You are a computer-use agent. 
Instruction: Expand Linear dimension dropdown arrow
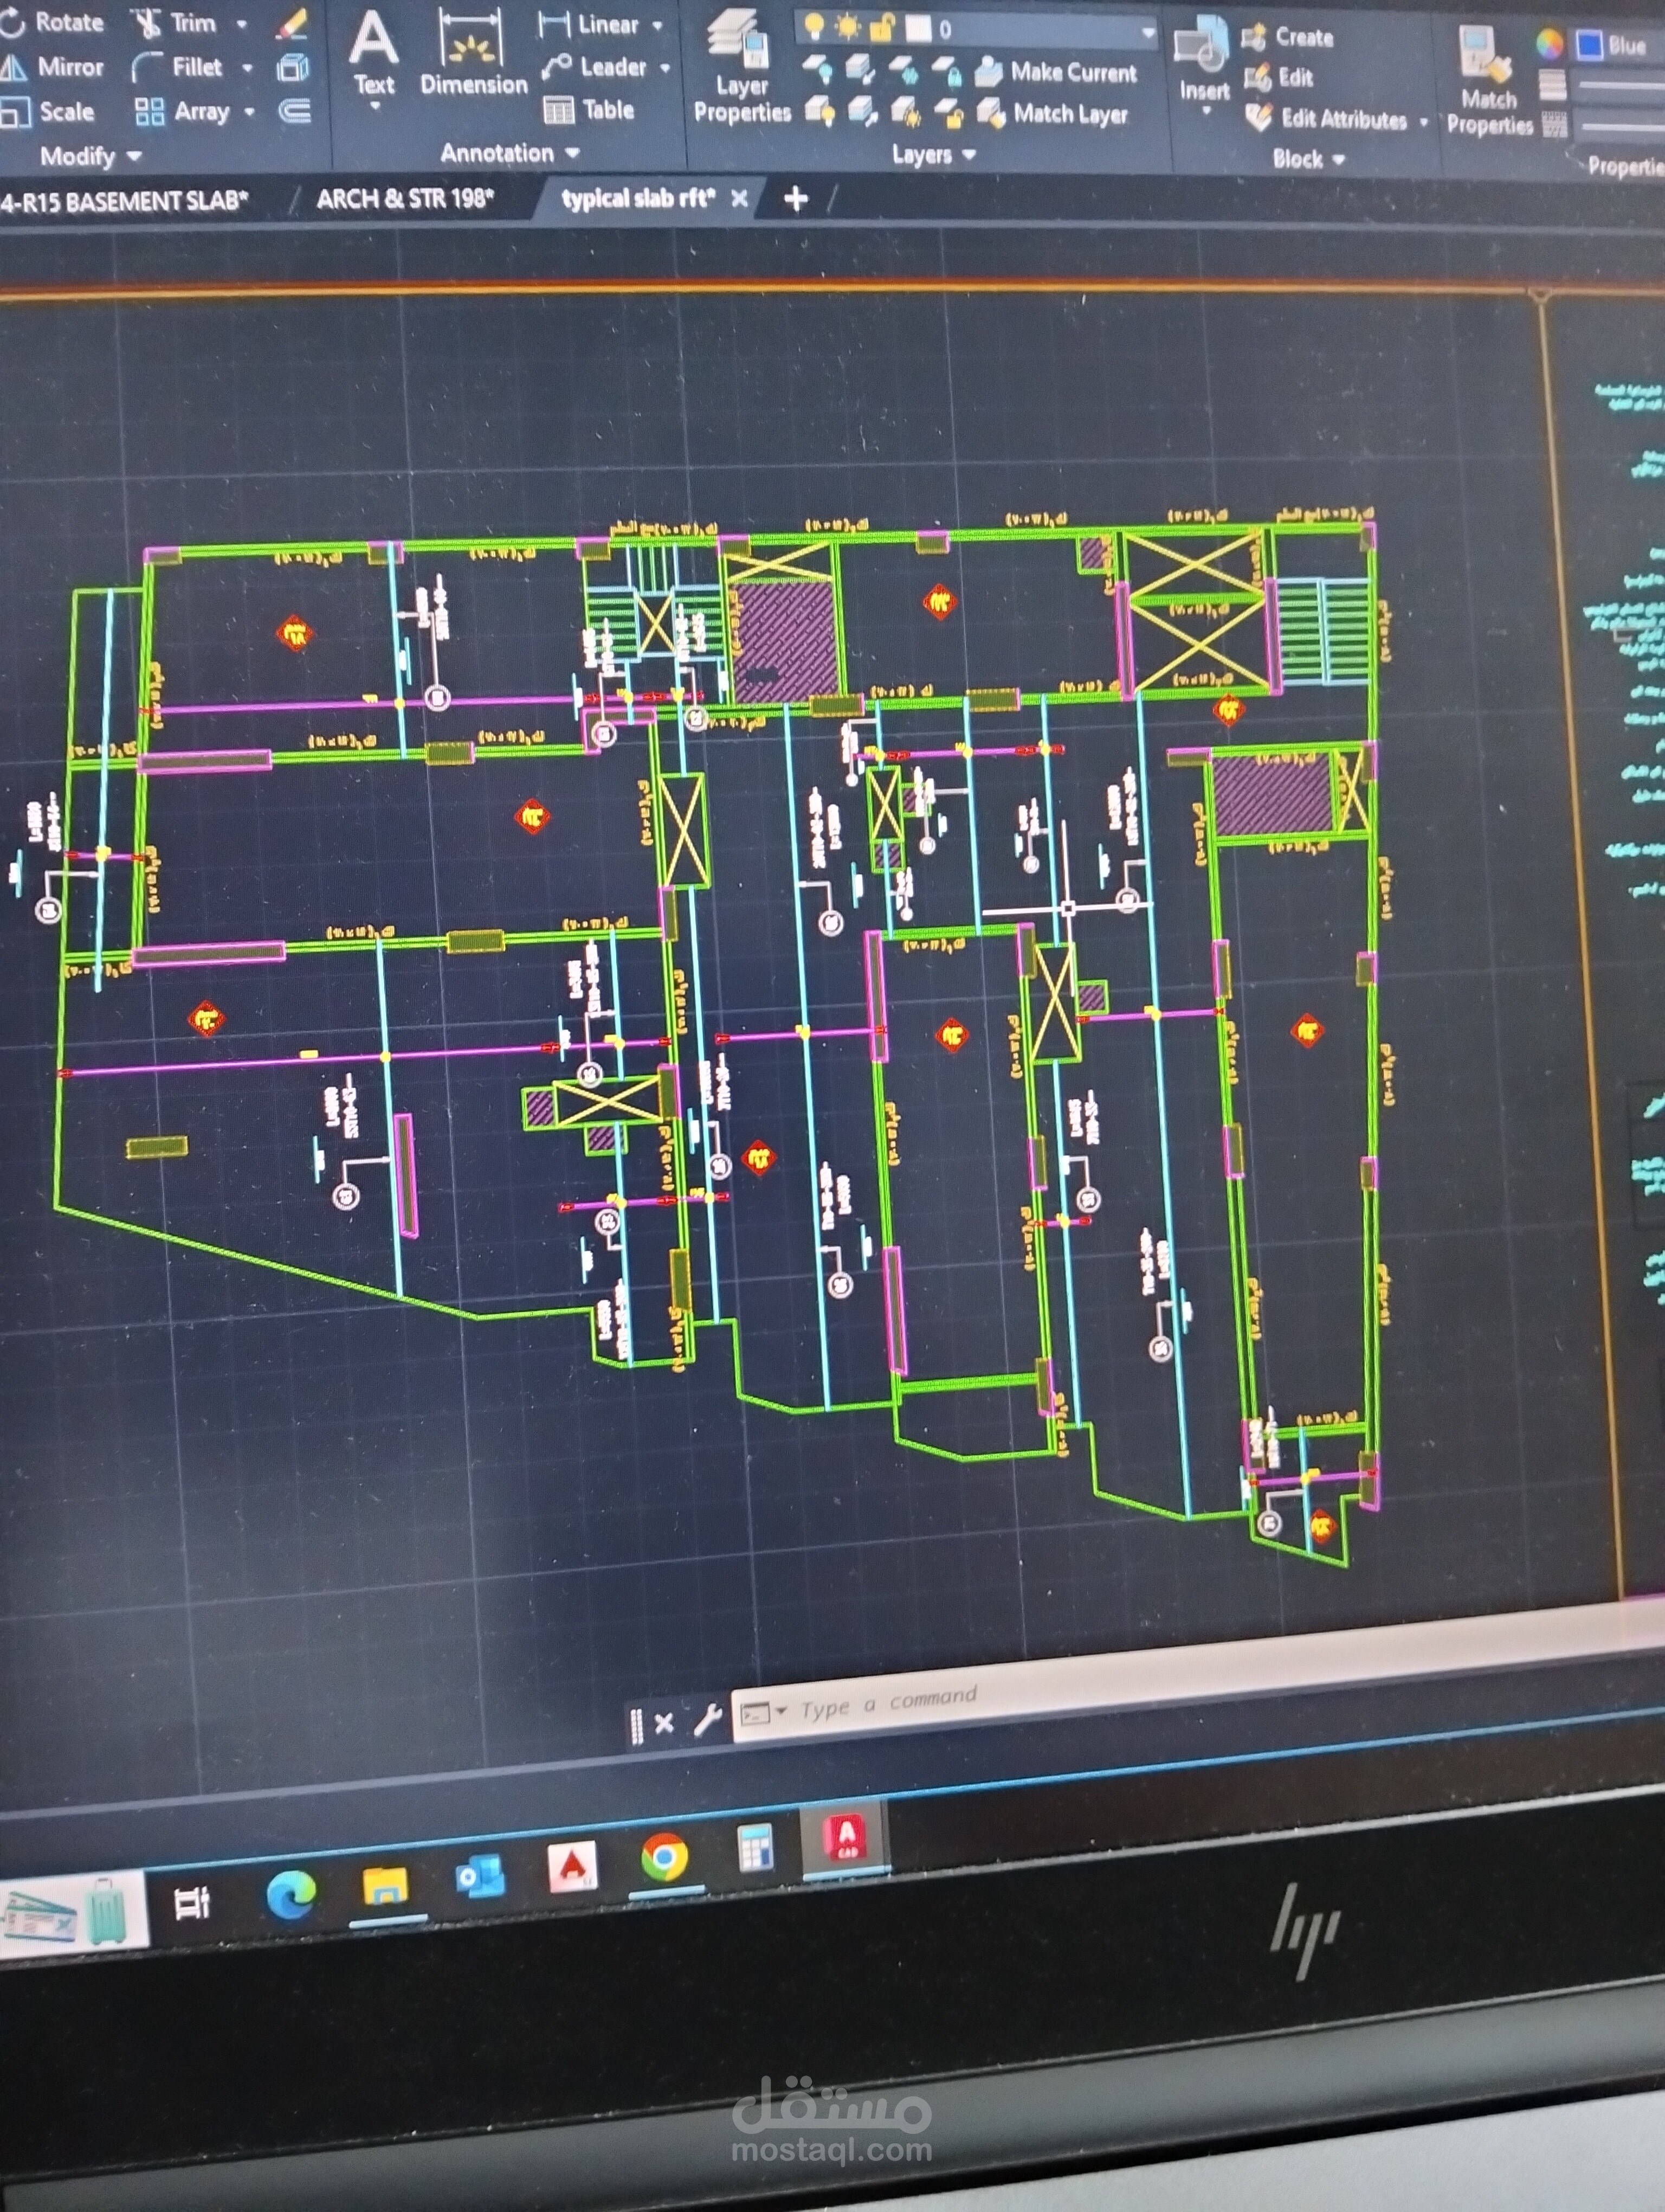[656, 26]
